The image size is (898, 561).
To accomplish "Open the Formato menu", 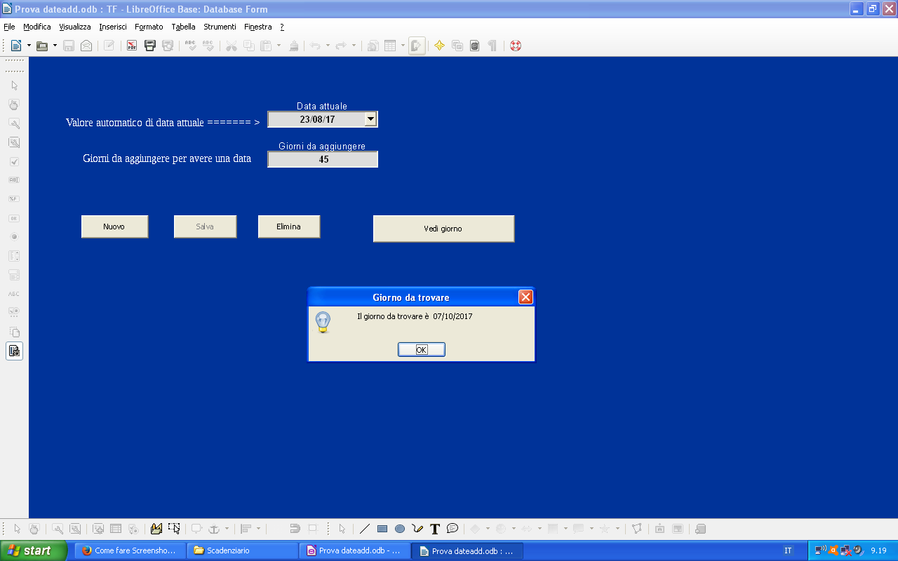I will coord(149,27).
